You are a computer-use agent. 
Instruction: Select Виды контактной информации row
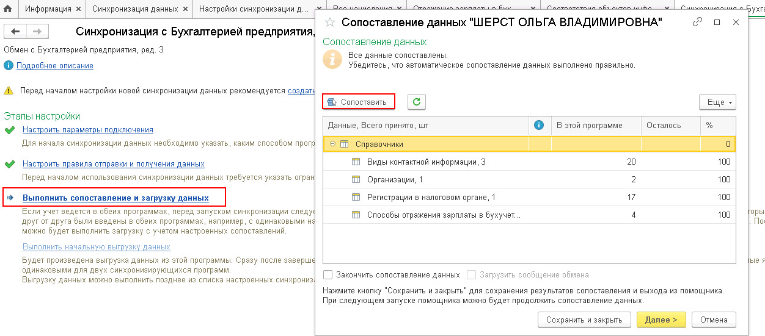529,162
